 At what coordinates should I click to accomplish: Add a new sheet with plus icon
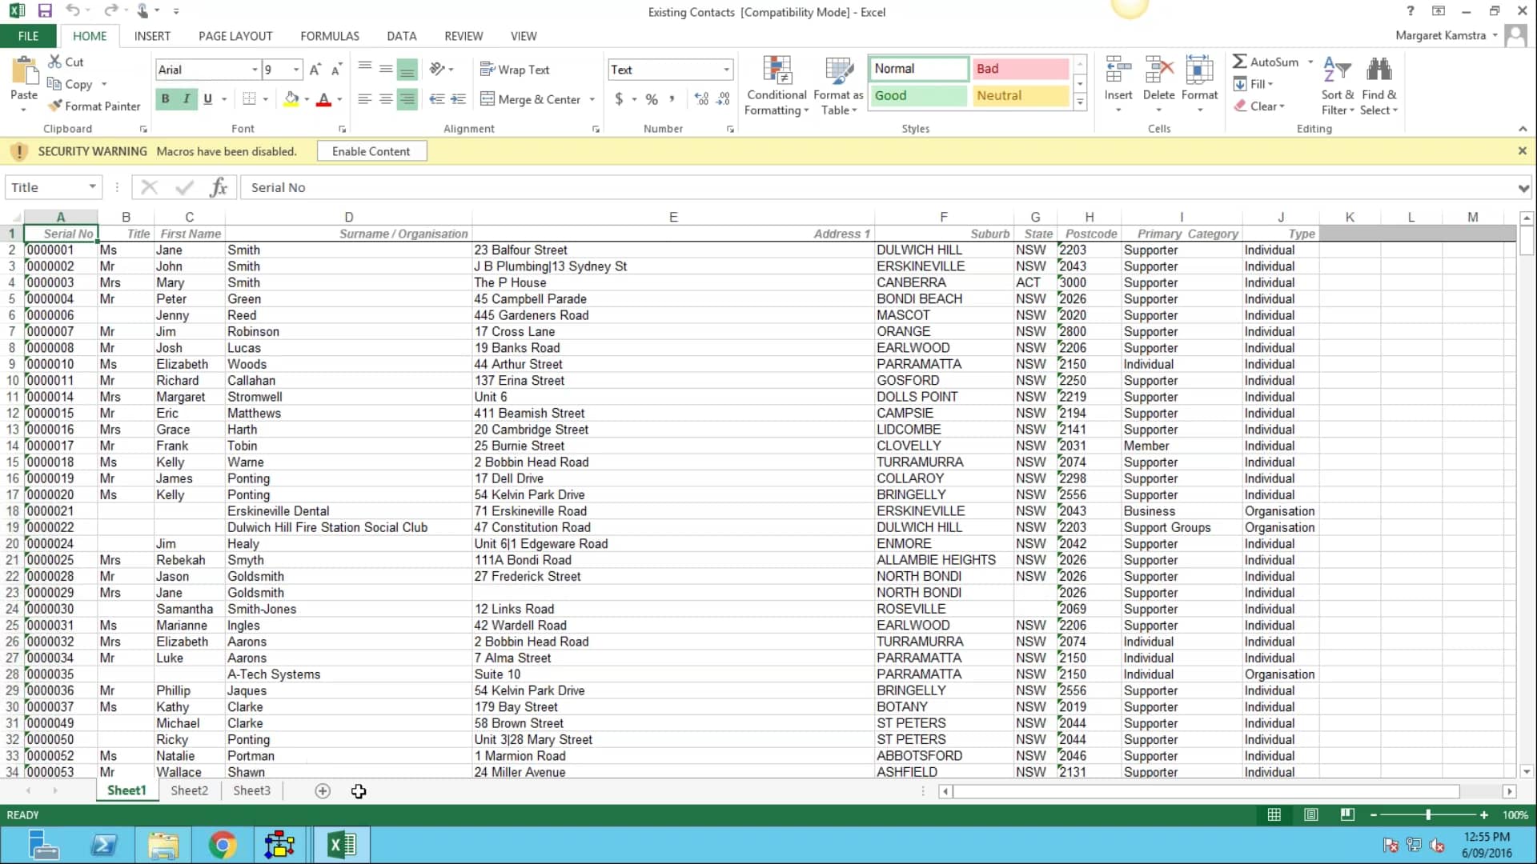(323, 791)
